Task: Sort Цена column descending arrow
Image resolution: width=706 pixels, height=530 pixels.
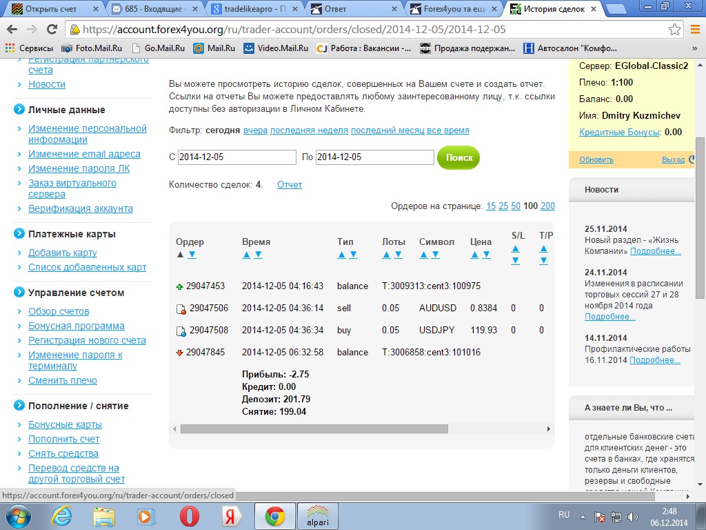Action: (486, 255)
